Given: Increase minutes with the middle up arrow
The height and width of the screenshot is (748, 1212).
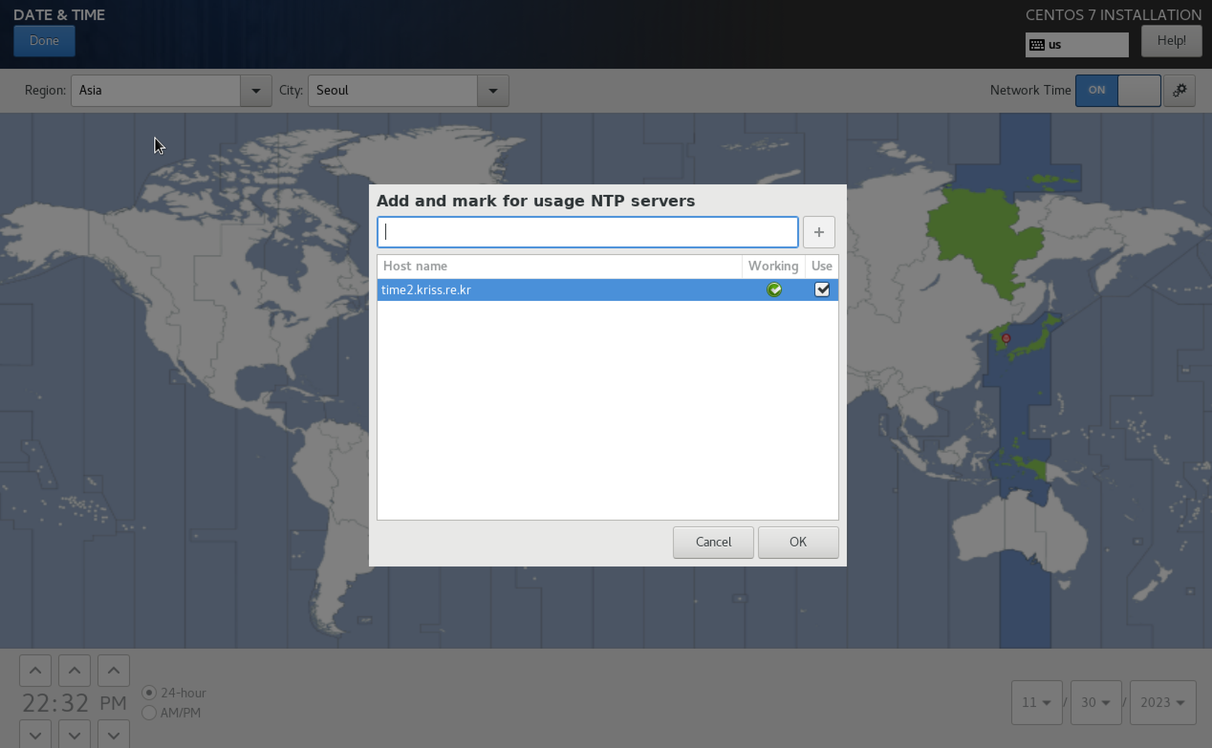Looking at the screenshot, I should [x=74, y=671].
